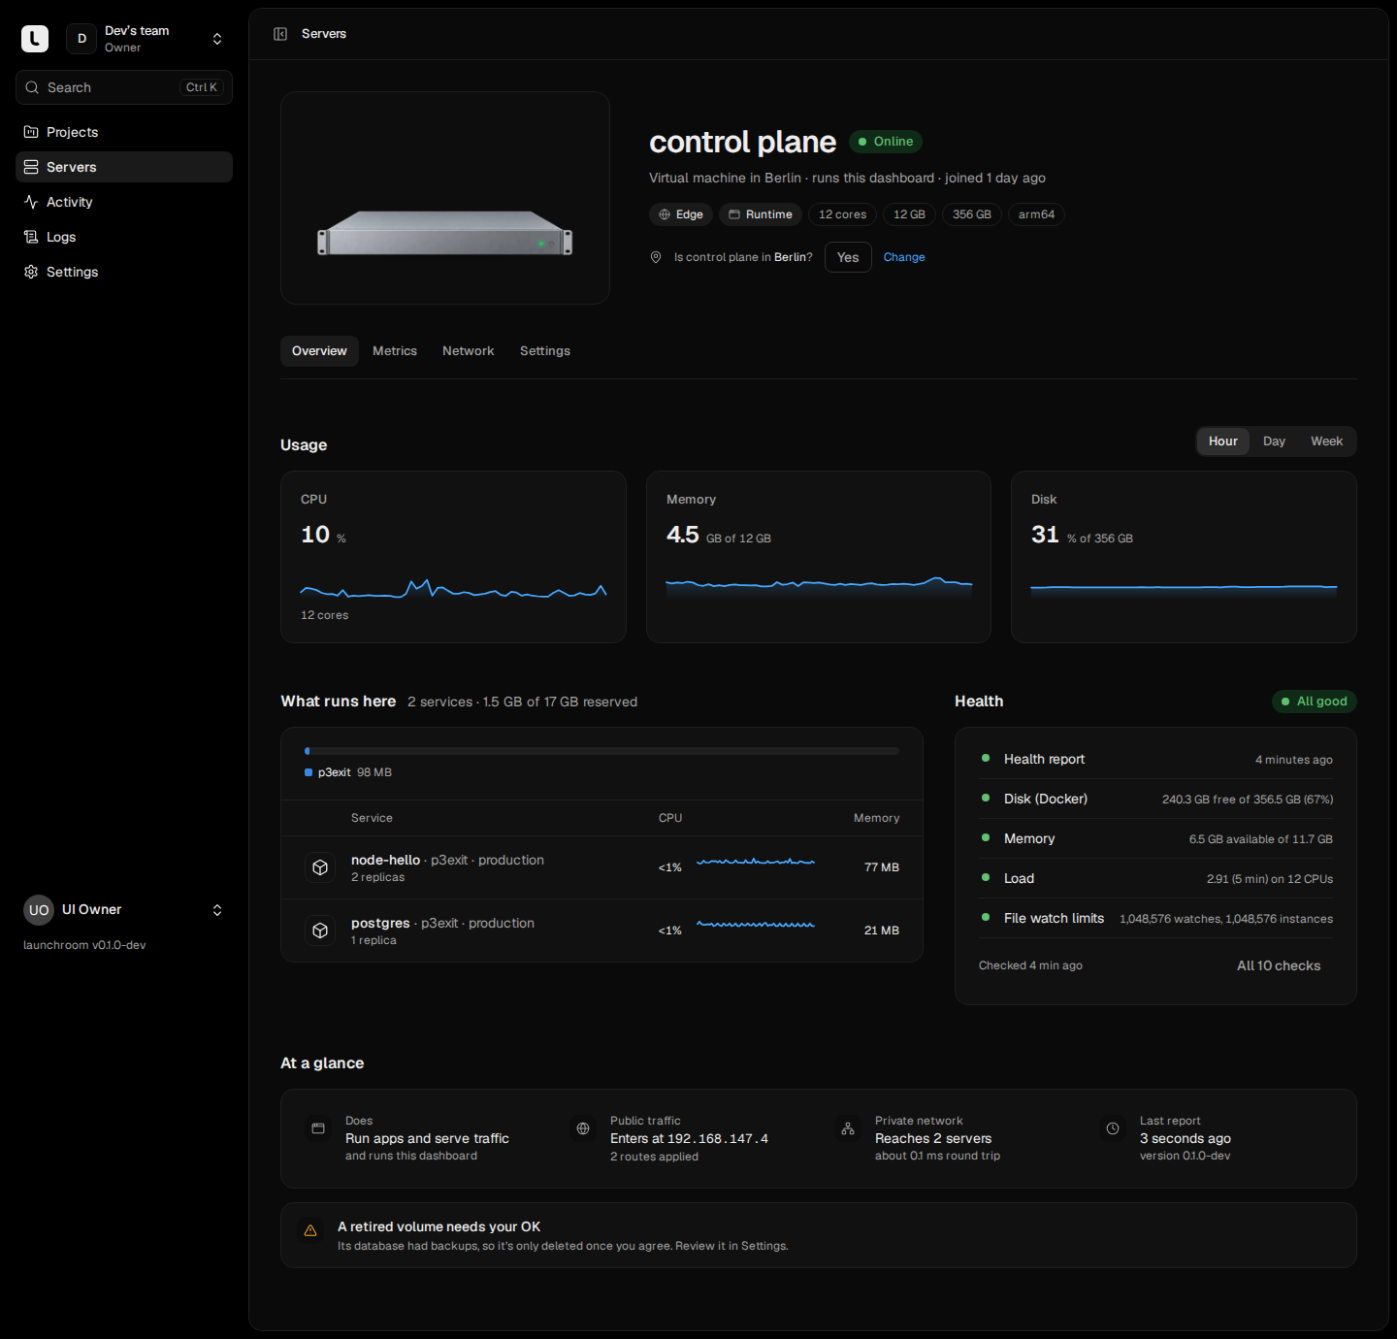Click the Does window icon
Viewport: 1397px width, 1339px height.
(317, 1128)
